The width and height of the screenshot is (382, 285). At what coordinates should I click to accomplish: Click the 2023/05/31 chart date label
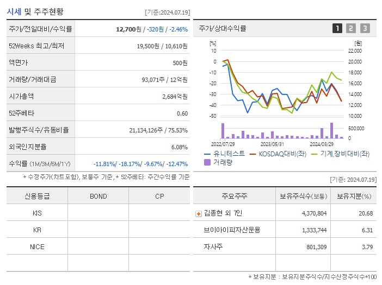pos(272,144)
